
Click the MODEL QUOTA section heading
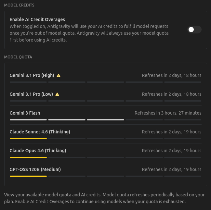coord(18,57)
